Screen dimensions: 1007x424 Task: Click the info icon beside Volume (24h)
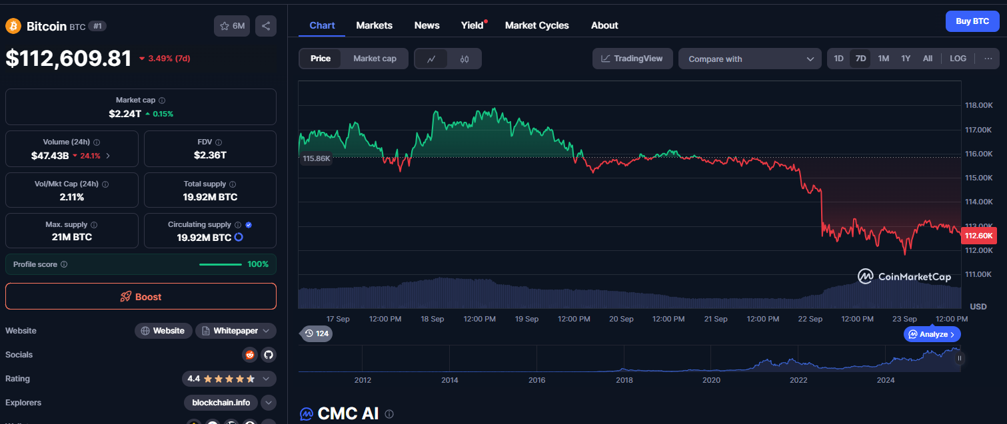coord(97,142)
